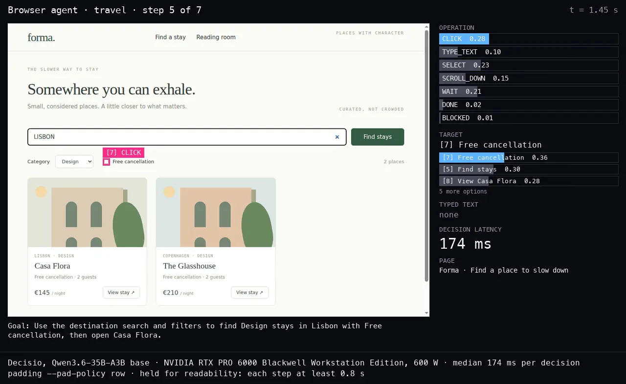626x384 pixels.
Task: Click the "THE SLOWER WAY TO STAY" eyebrow text
Action: tap(63, 69)
